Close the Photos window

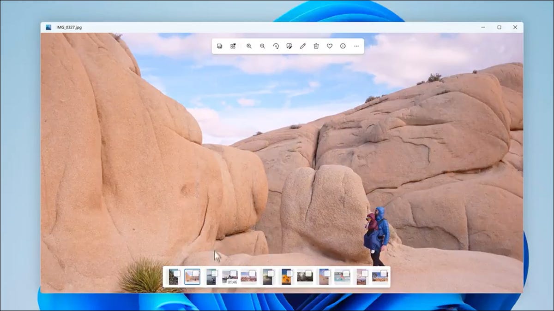[515, 27]
